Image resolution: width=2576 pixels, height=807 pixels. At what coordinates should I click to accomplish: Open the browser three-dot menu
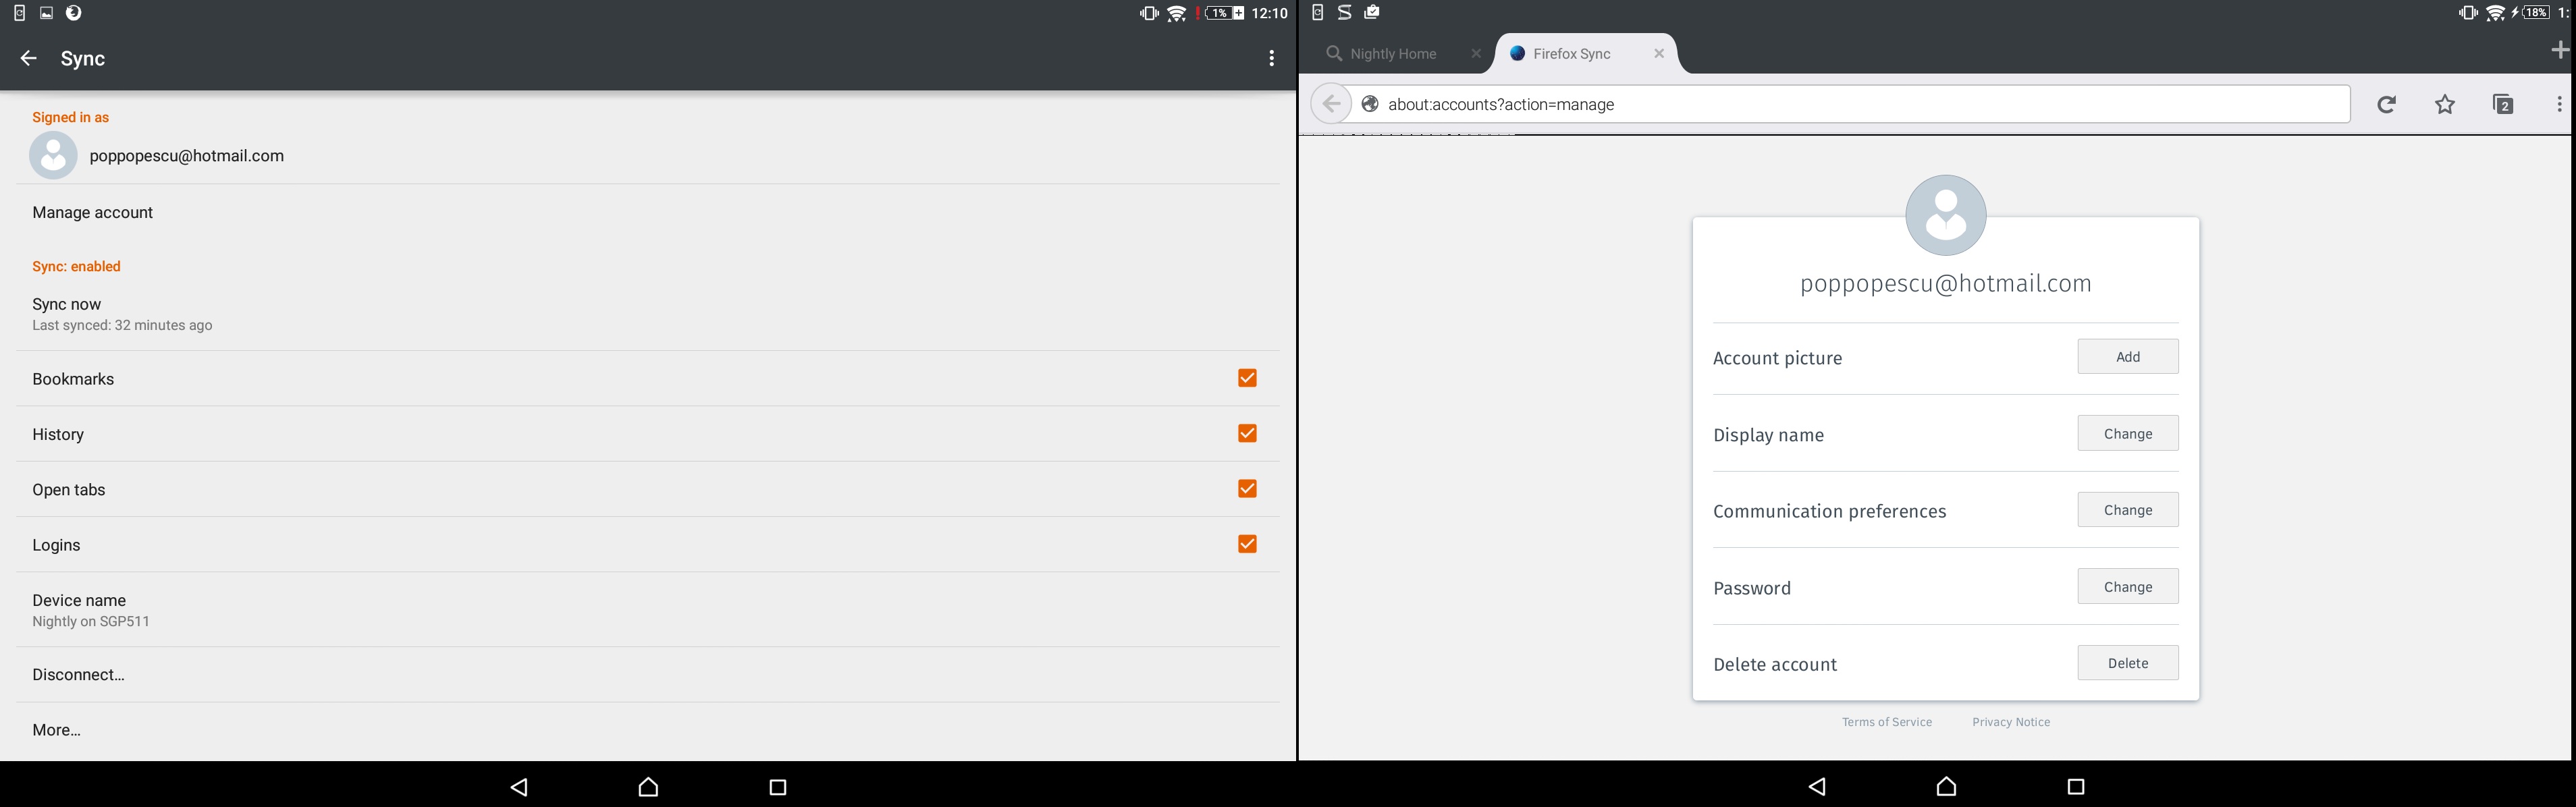[x=2559, y=104]
